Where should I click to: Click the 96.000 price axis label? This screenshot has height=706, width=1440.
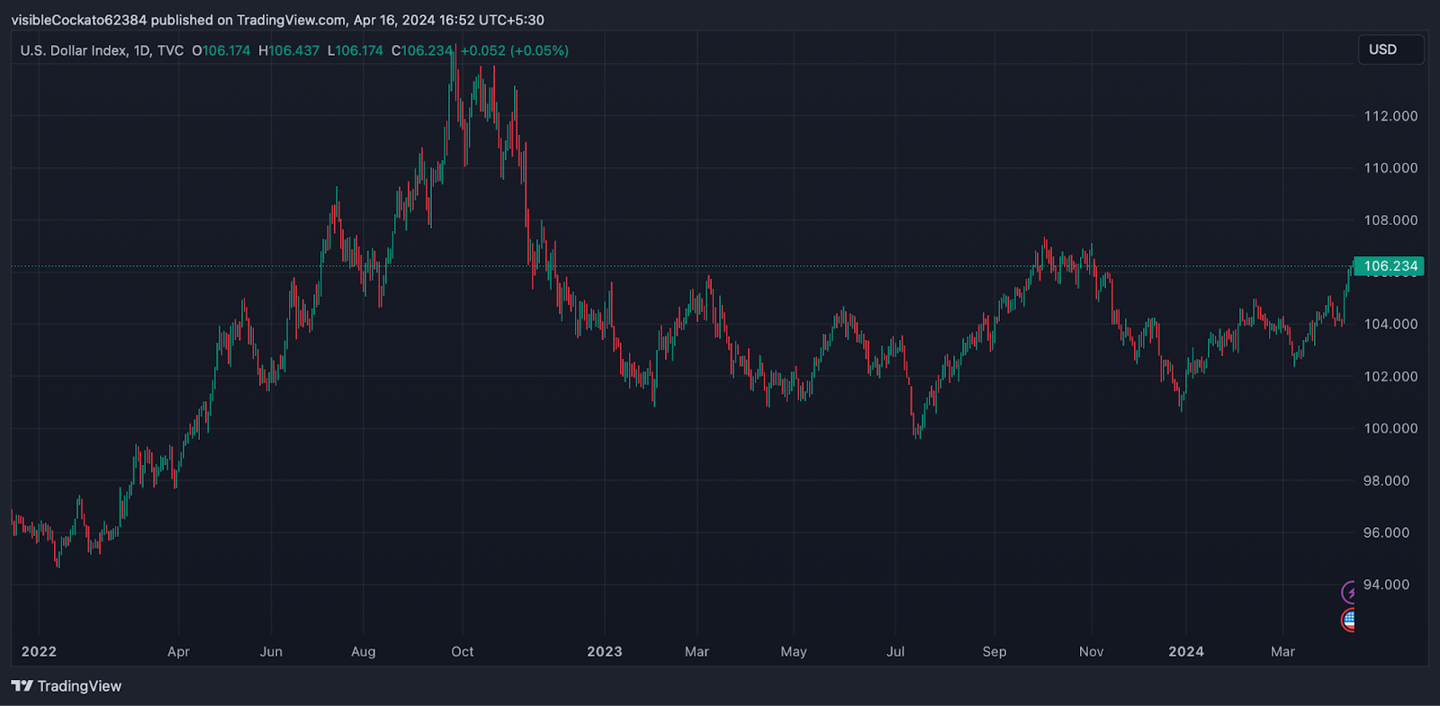[x=1387, y=532]
